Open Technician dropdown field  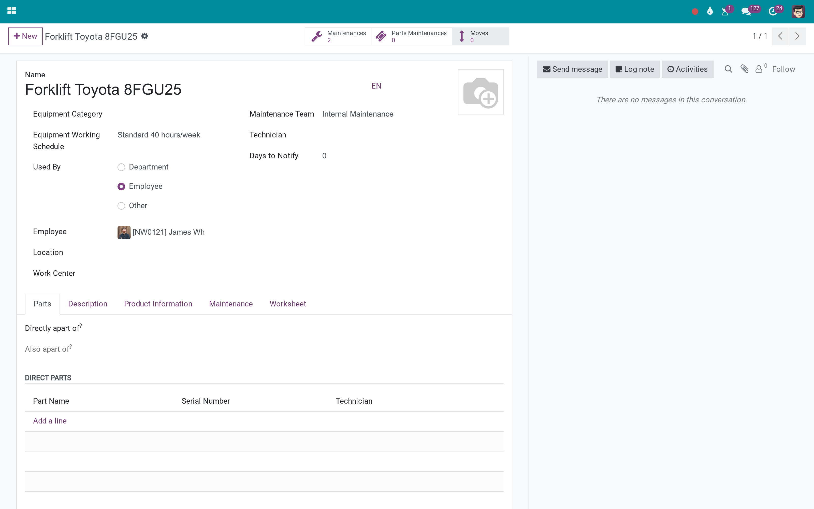[x=385, y=135]
